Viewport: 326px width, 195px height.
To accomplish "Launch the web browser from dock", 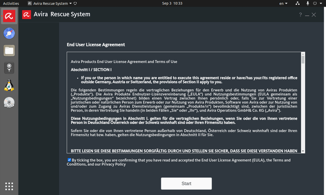I will pyautogui.click(x=9, y=33).
